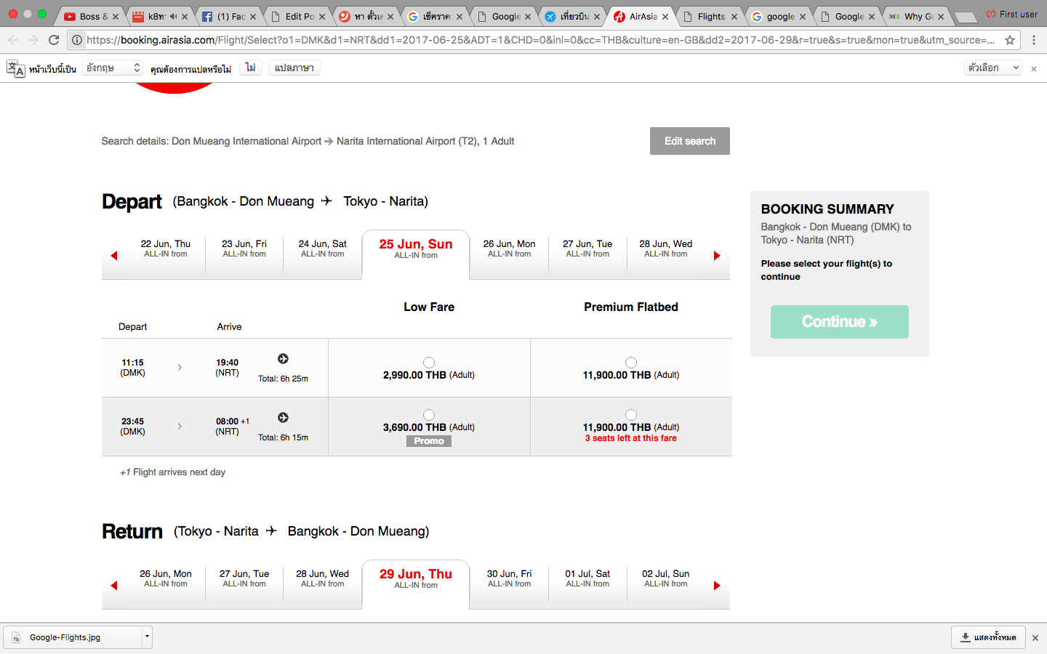Open flight details icon for 23:45 flight

[x=284, y=417]
